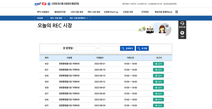
Task: Select 양방향현물시장 거래속보 in row 628
Action: click(x=69, y=88)
